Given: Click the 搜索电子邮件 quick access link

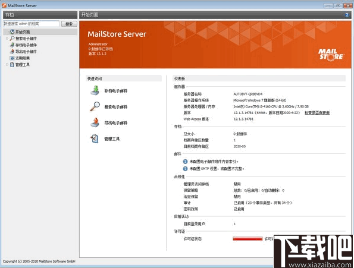Looking at the screenshot, I should pyautogui.click(x=116, y=107).
